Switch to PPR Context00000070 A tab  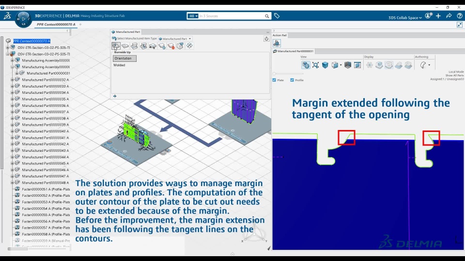pos(56,25)
